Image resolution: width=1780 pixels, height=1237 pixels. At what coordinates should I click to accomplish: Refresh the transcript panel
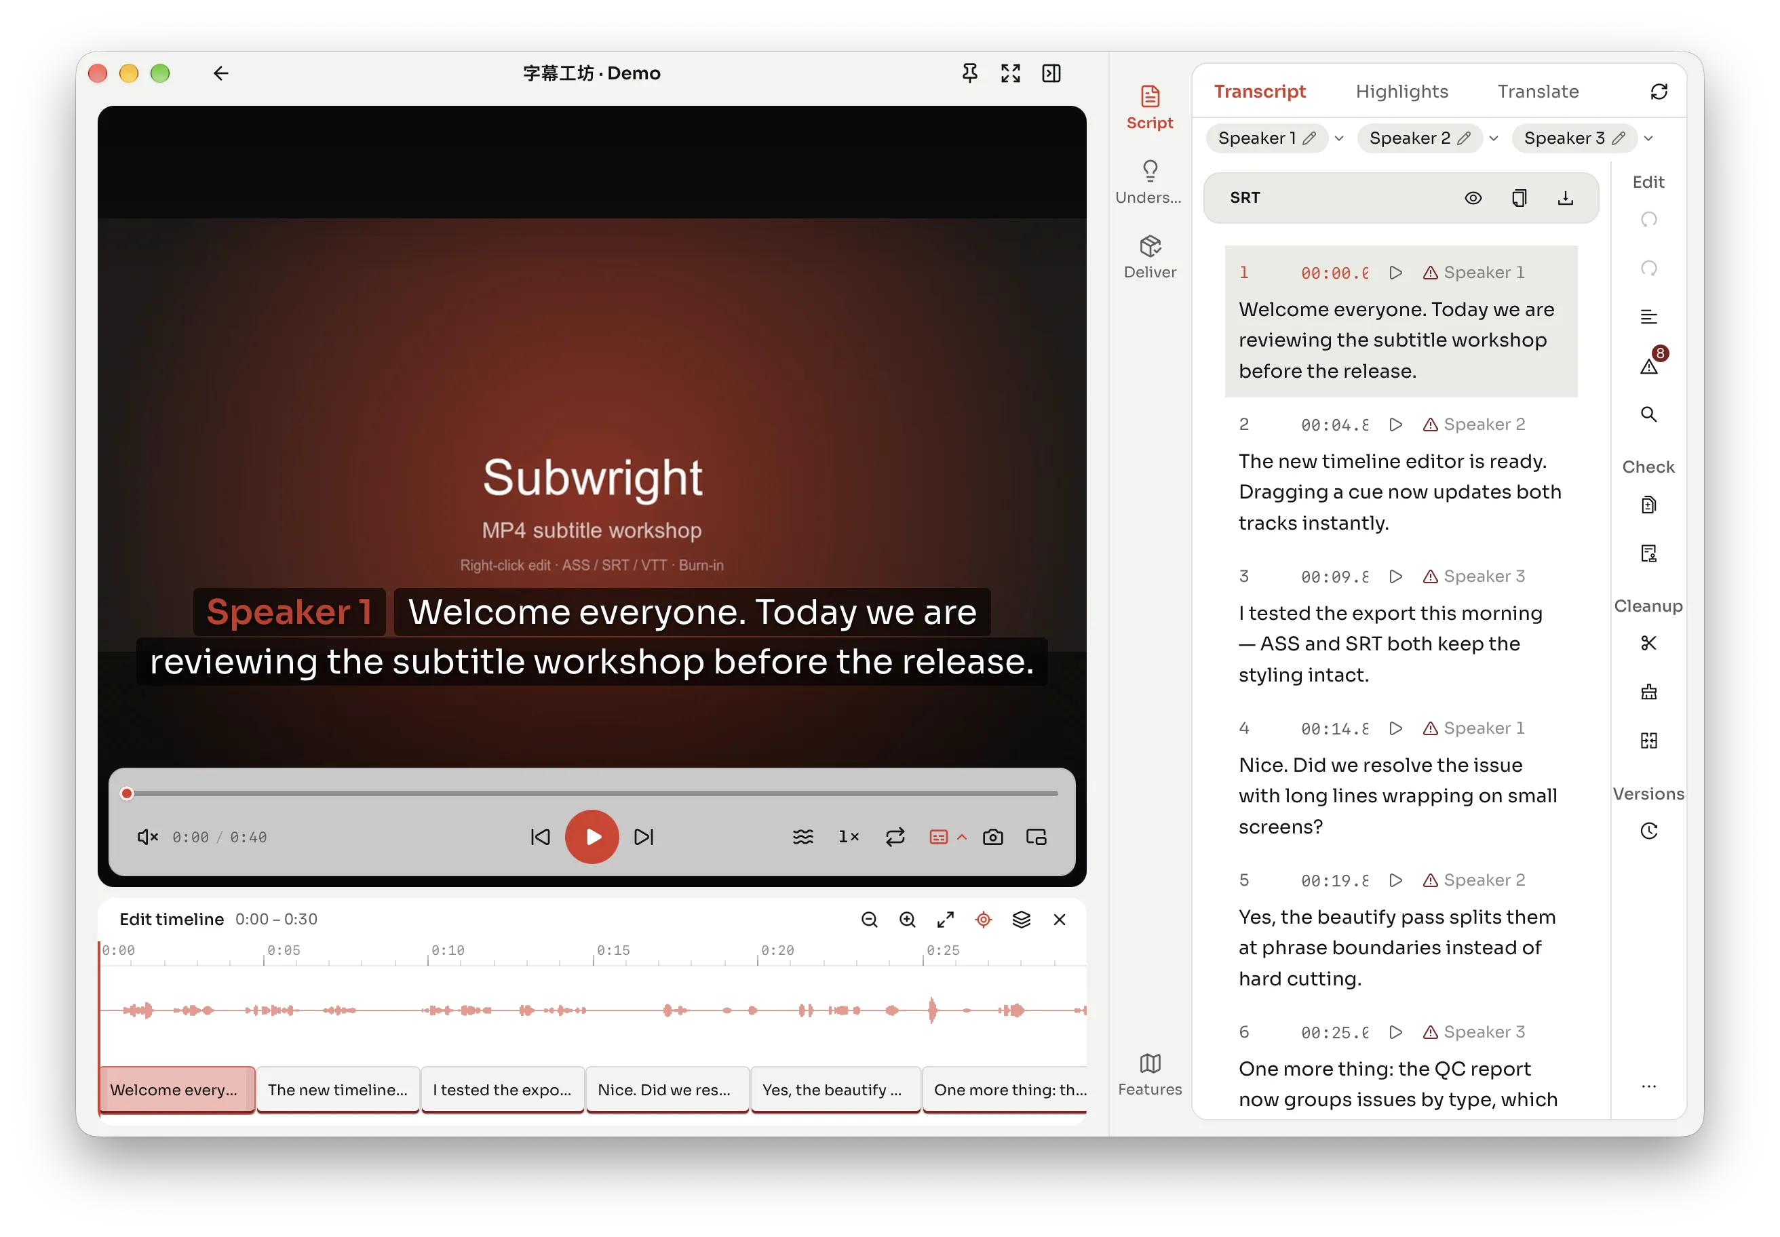(x=1659, y=92)
